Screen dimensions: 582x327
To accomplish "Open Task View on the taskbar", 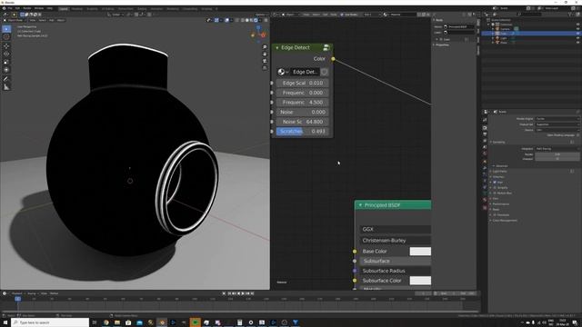I will (x=95, y=322).
